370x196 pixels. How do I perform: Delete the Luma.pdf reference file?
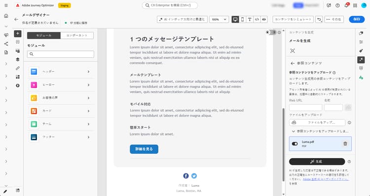pos(345,144)
